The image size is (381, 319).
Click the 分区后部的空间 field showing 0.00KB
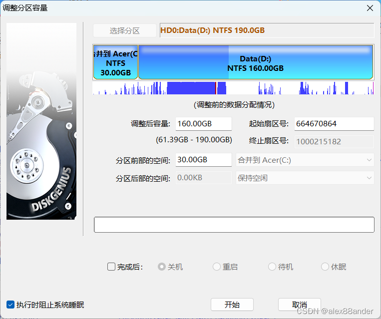[204, 178]
